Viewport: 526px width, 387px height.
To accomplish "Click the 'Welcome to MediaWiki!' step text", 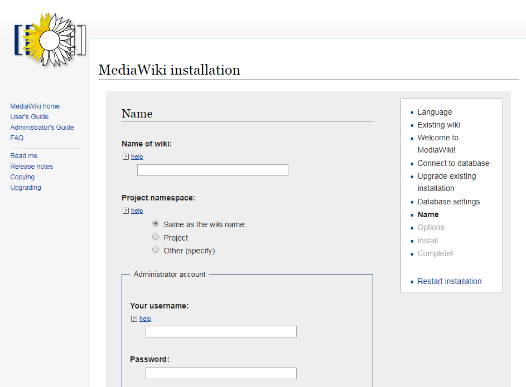I will click(438, 144).
